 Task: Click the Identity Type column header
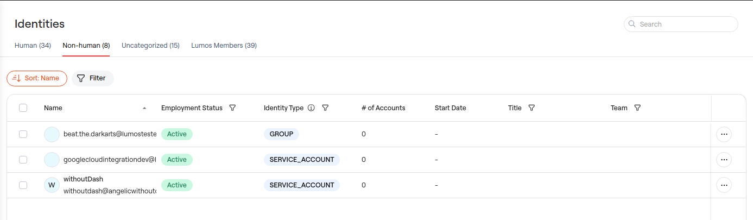click(283, 108)
